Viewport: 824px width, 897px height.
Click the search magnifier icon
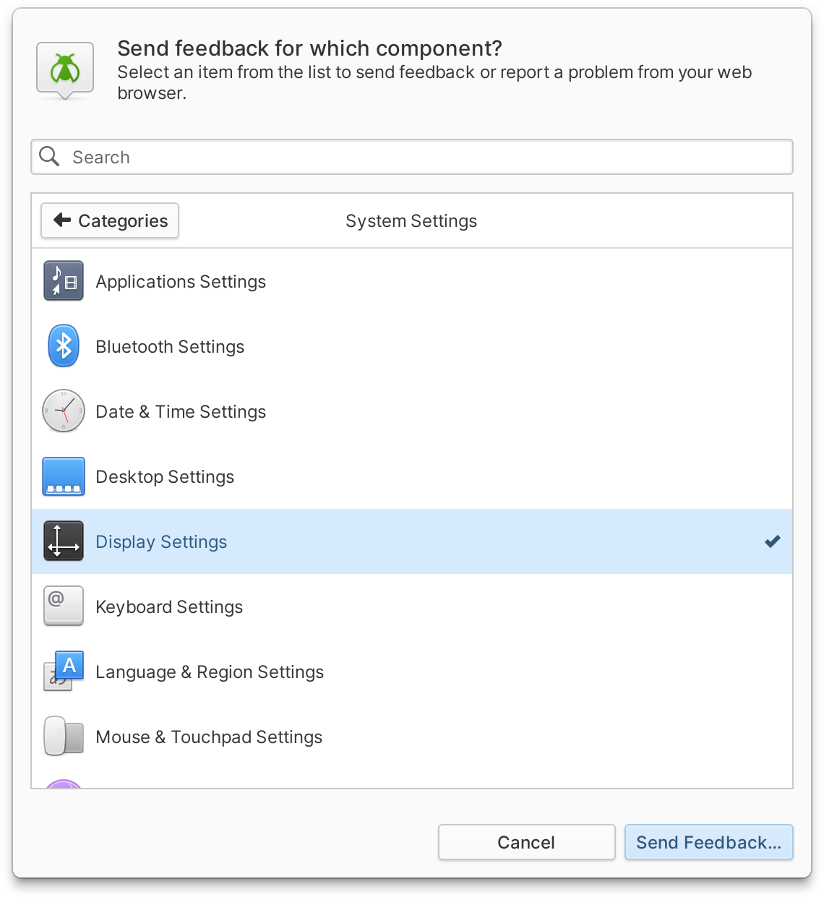[x=49, y=157]
